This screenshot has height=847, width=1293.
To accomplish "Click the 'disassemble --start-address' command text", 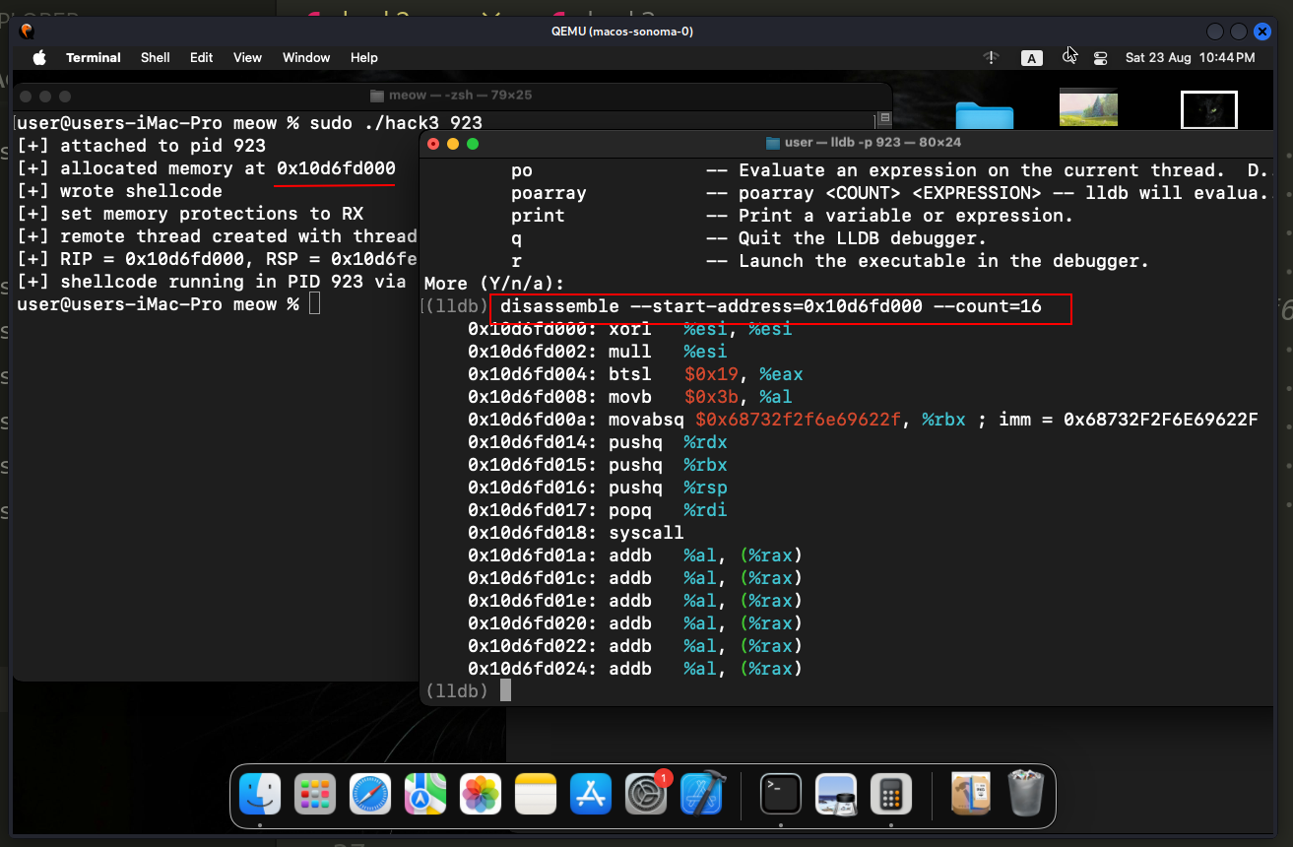I will pos(770,306).
